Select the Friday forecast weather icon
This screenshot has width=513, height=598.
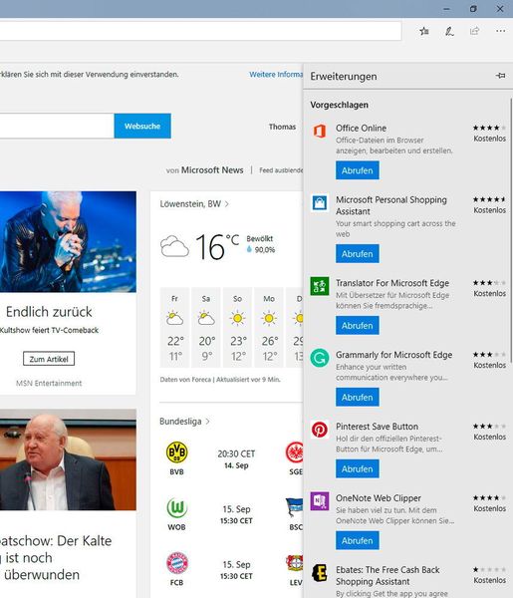[174, 318]
